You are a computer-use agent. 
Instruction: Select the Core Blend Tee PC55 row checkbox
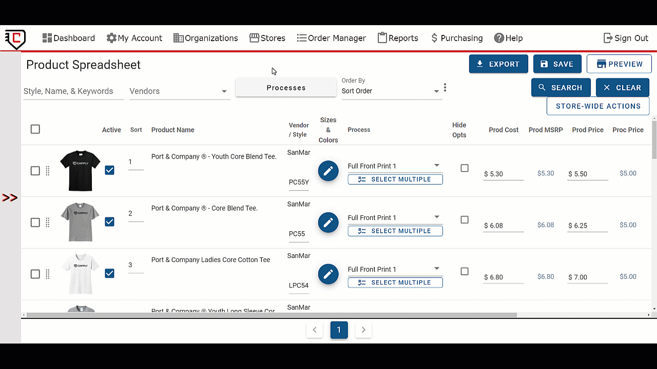pyautogui.click(x=35, y=222)
